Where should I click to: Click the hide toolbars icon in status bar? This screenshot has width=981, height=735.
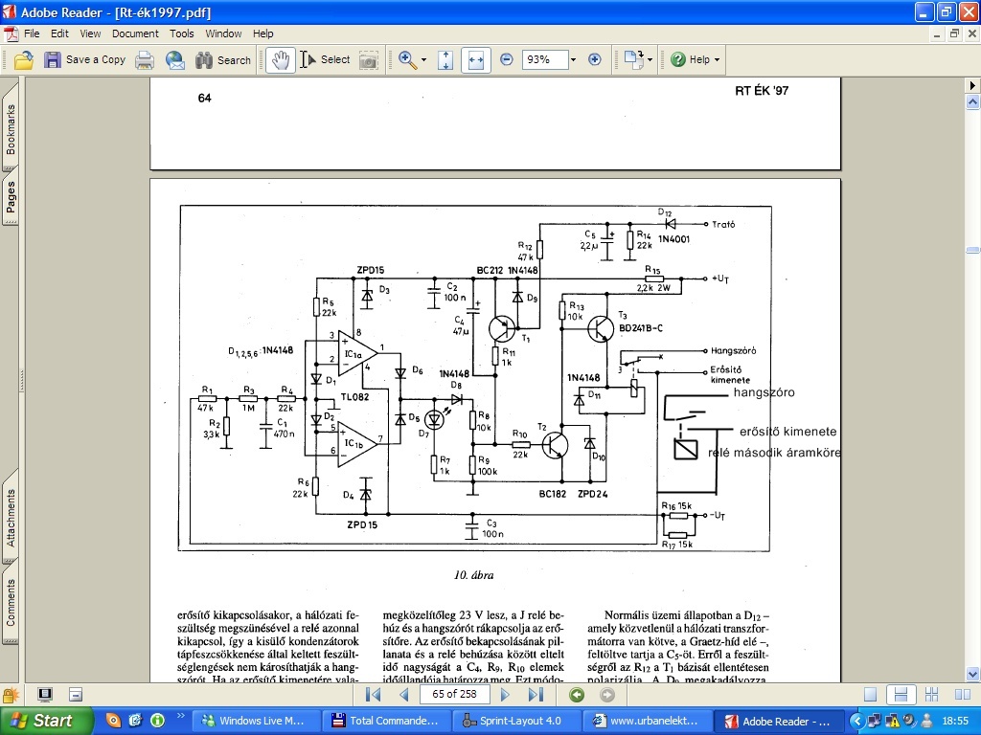(76, 695)
